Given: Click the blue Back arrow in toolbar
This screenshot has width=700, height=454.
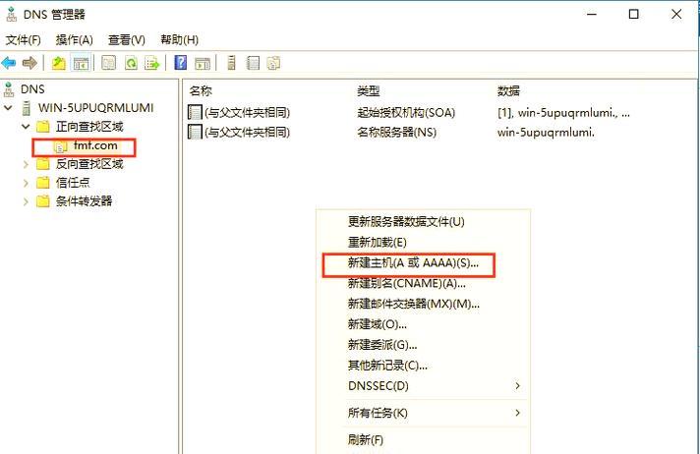Looking at the screenshot, I should point(9,63).
